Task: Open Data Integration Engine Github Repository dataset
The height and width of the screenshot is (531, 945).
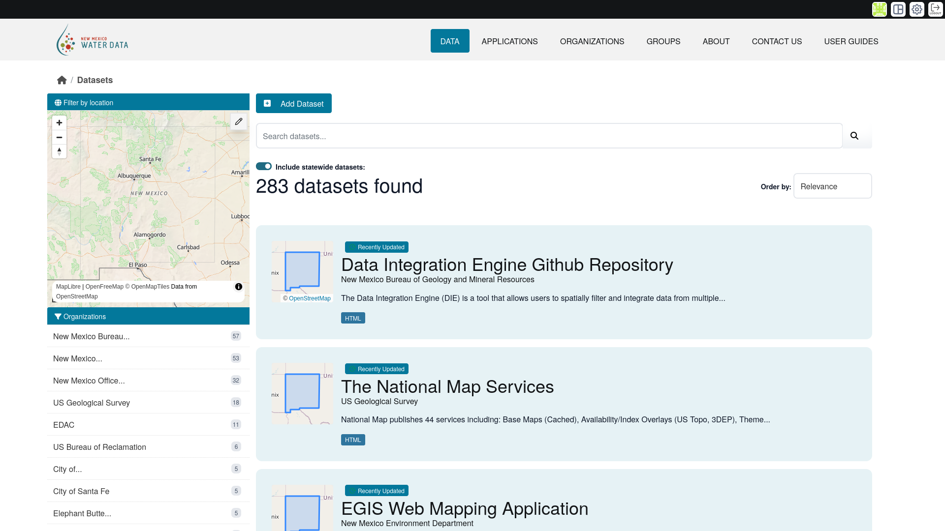Action: 507,265
